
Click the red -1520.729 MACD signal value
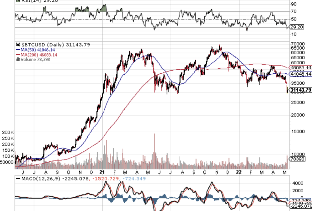pos(105,179)
